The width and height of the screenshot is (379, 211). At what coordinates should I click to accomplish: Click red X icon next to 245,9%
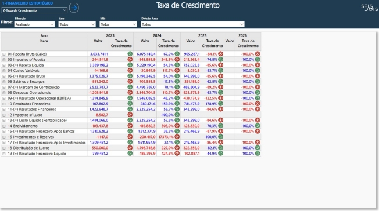click(x=177, y=59)
